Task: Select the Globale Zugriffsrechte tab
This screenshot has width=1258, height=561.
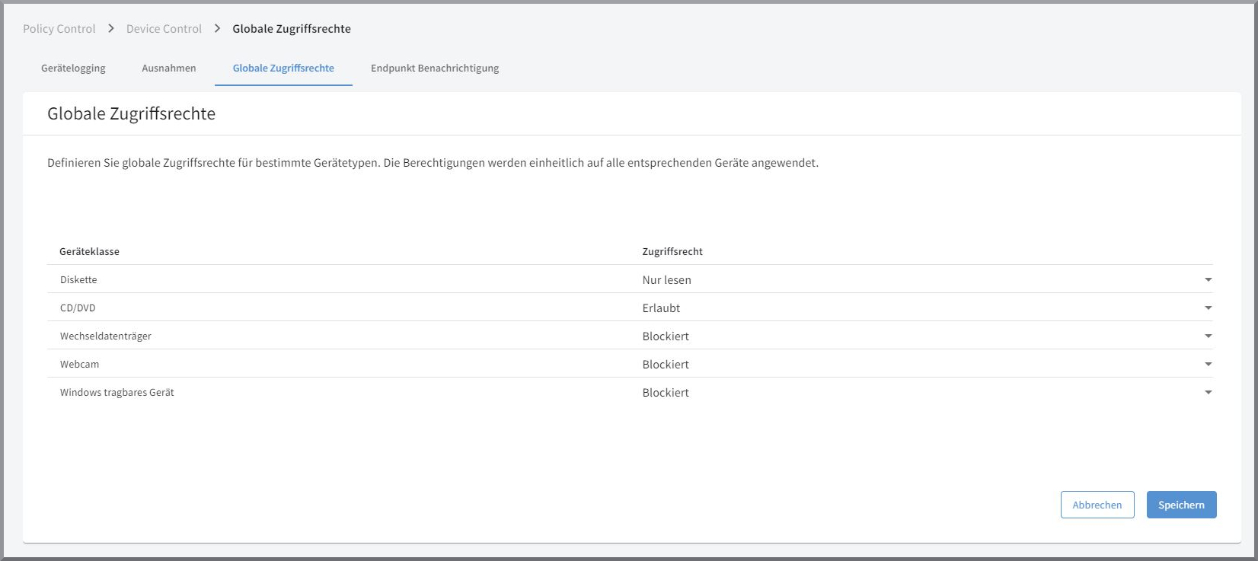Action: (283, 68)
